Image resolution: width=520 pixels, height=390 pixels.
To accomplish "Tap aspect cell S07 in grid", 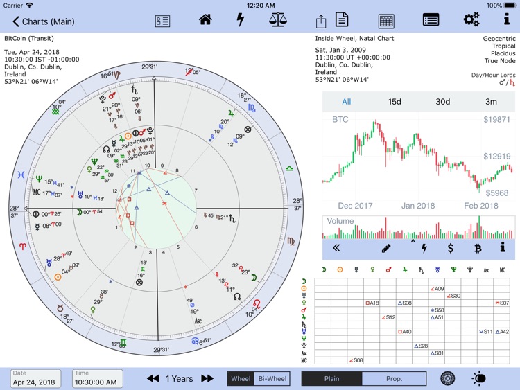I will [502, 303].
